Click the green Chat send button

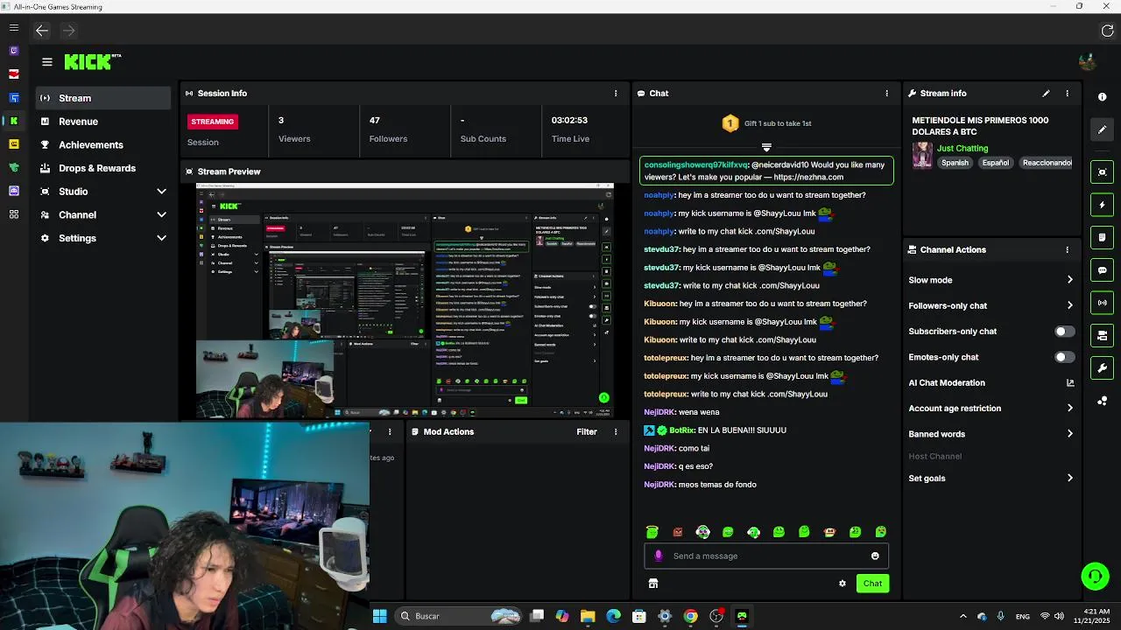[872, 584]
